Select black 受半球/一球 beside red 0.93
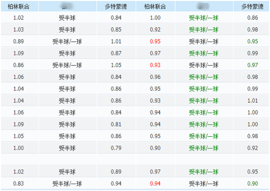The height and width of the screenshot is (191, 270). point(204,65)
